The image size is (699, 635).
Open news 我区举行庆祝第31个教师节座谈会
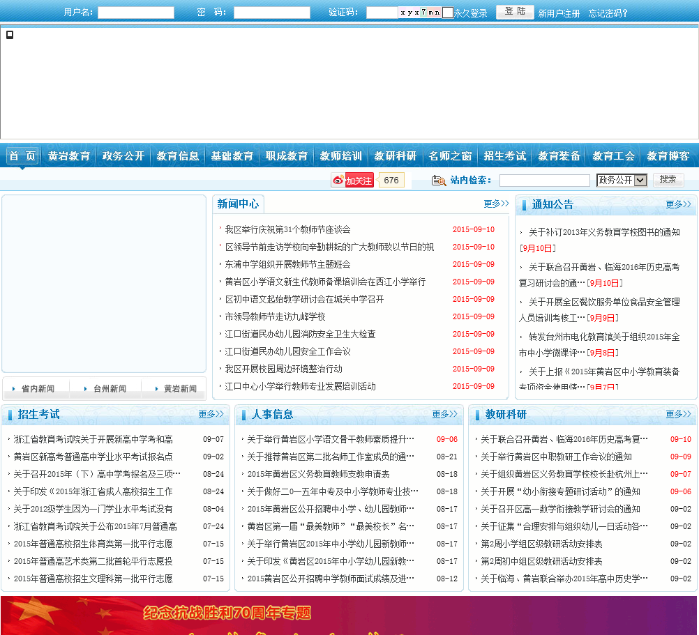[287, 229]
